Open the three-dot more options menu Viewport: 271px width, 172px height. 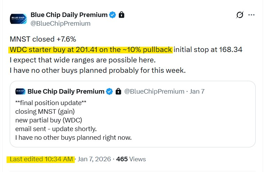point(252,15)
